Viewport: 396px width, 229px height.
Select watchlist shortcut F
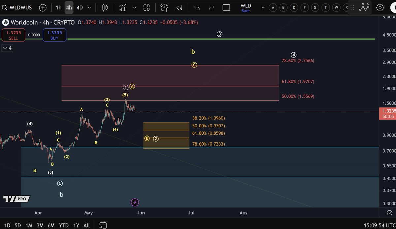305,7
